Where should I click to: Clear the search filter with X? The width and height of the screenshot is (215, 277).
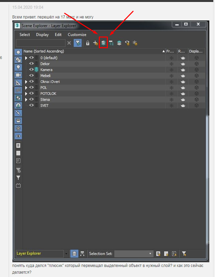69,43
